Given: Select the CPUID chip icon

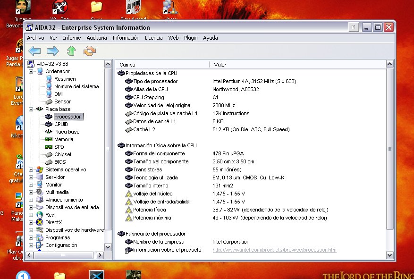Looking at the screenshot, I should click(x=49, y=124).
